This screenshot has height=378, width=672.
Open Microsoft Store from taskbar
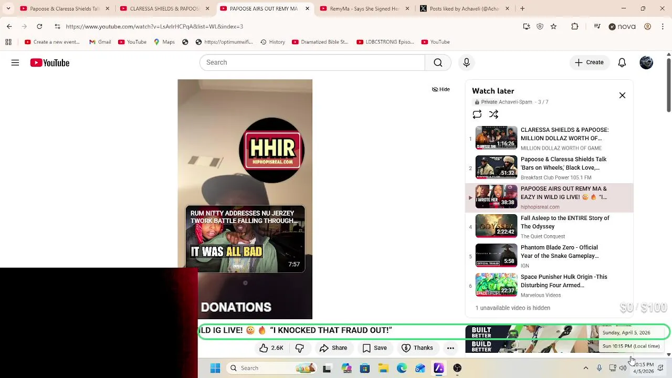click(364, 368)
